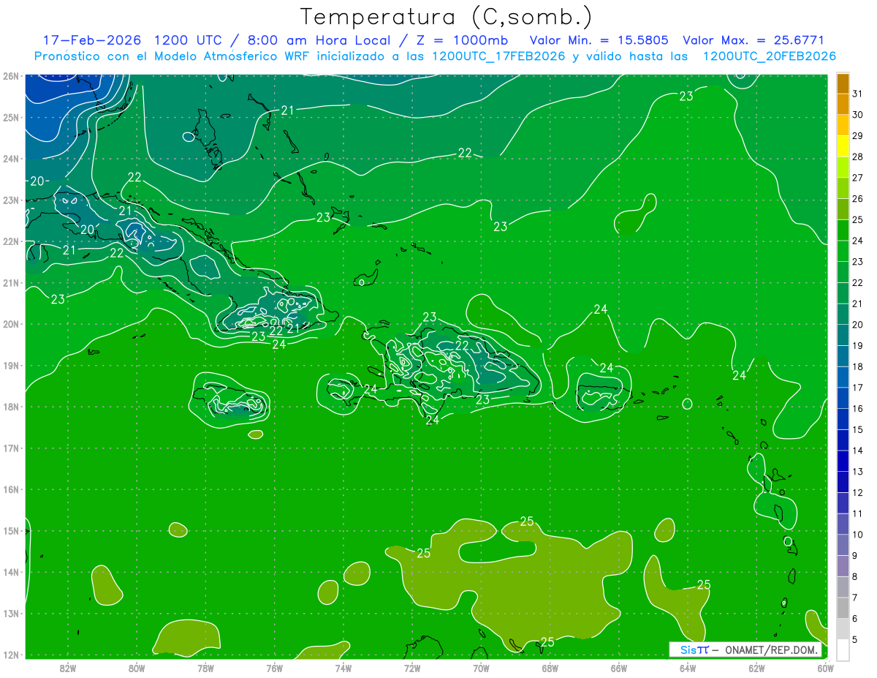Click the "13" value on the color scale
The height and width of the screenshot is (678, 877).
click(x=857, y=472)
